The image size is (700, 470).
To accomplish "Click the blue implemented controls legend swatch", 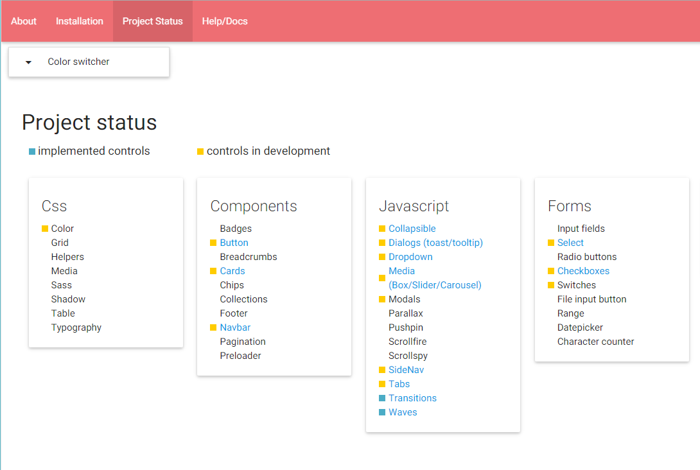I will pyautogui.click(x=32, y=152).
